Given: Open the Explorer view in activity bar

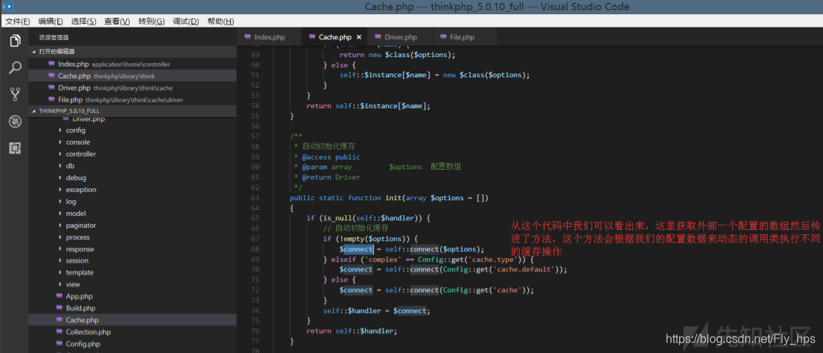Looking at the screenshot, I should click(x=16, y=41).
